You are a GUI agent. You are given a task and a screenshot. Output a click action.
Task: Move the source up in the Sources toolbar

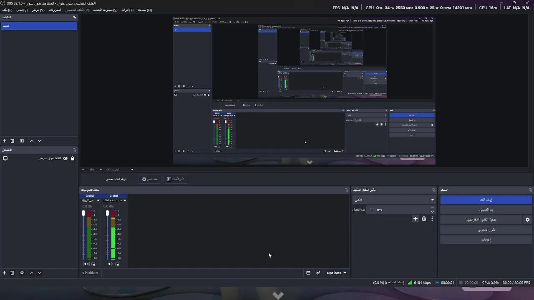point(31,273)
